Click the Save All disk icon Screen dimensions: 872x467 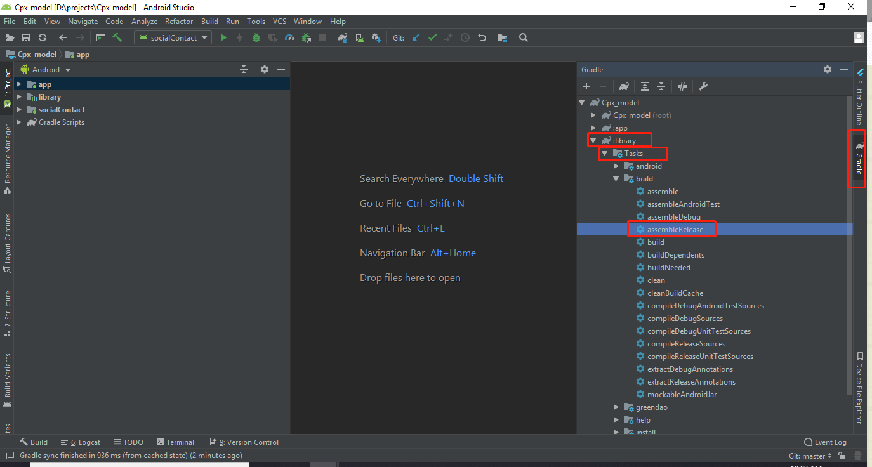click(x=26, y=37)
